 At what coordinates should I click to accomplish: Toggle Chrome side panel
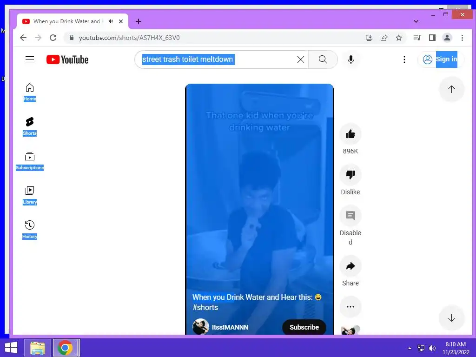tap(432, 38)
